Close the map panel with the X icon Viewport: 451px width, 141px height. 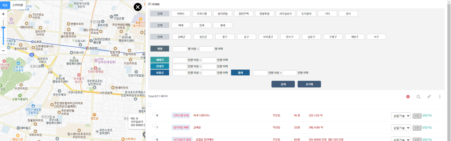(138, 7)
